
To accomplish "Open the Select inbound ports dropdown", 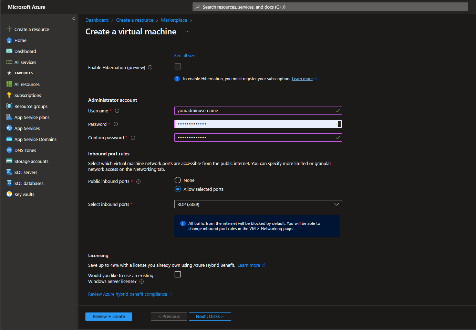I will click(258, 204).
